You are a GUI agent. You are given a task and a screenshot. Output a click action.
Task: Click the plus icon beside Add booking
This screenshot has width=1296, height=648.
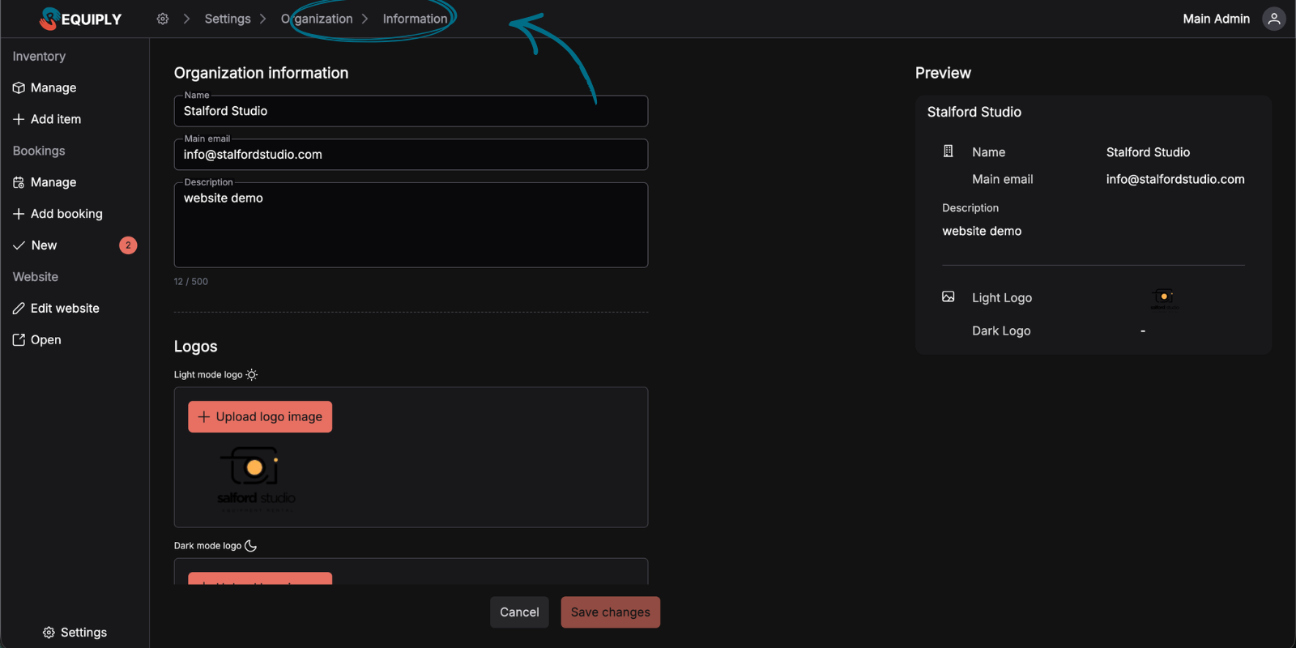point(19,214)
